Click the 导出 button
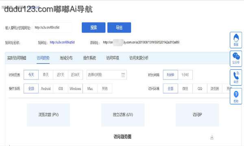 coord(119,28)
